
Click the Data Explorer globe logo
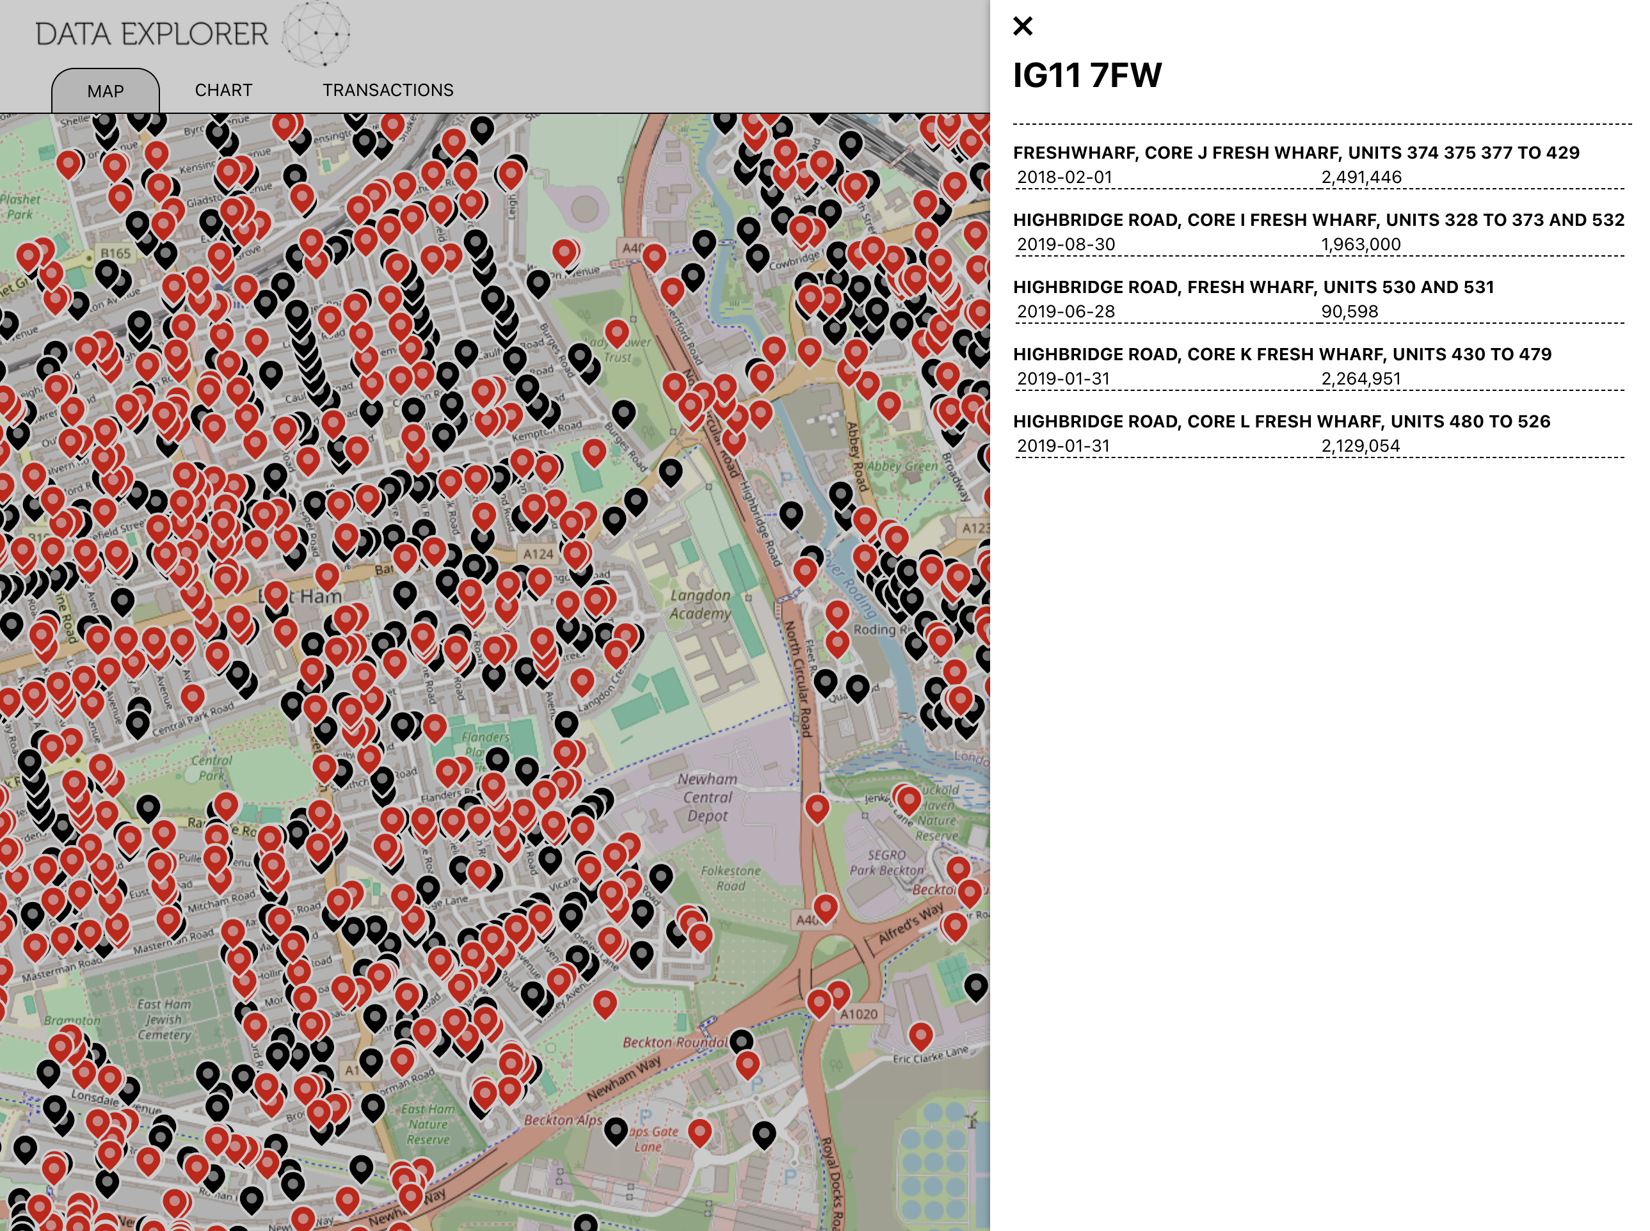pyautogui.click(x=317, y=33)
